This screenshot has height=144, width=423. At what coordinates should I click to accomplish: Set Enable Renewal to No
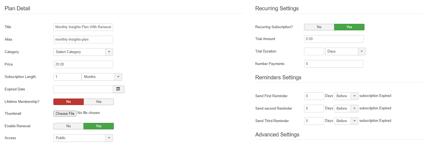(69, 126)
